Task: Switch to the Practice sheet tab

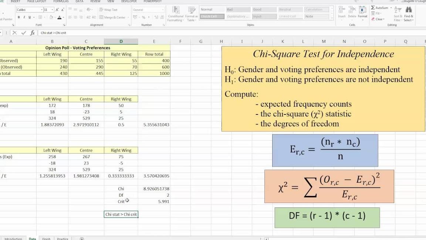Action: 62,239
